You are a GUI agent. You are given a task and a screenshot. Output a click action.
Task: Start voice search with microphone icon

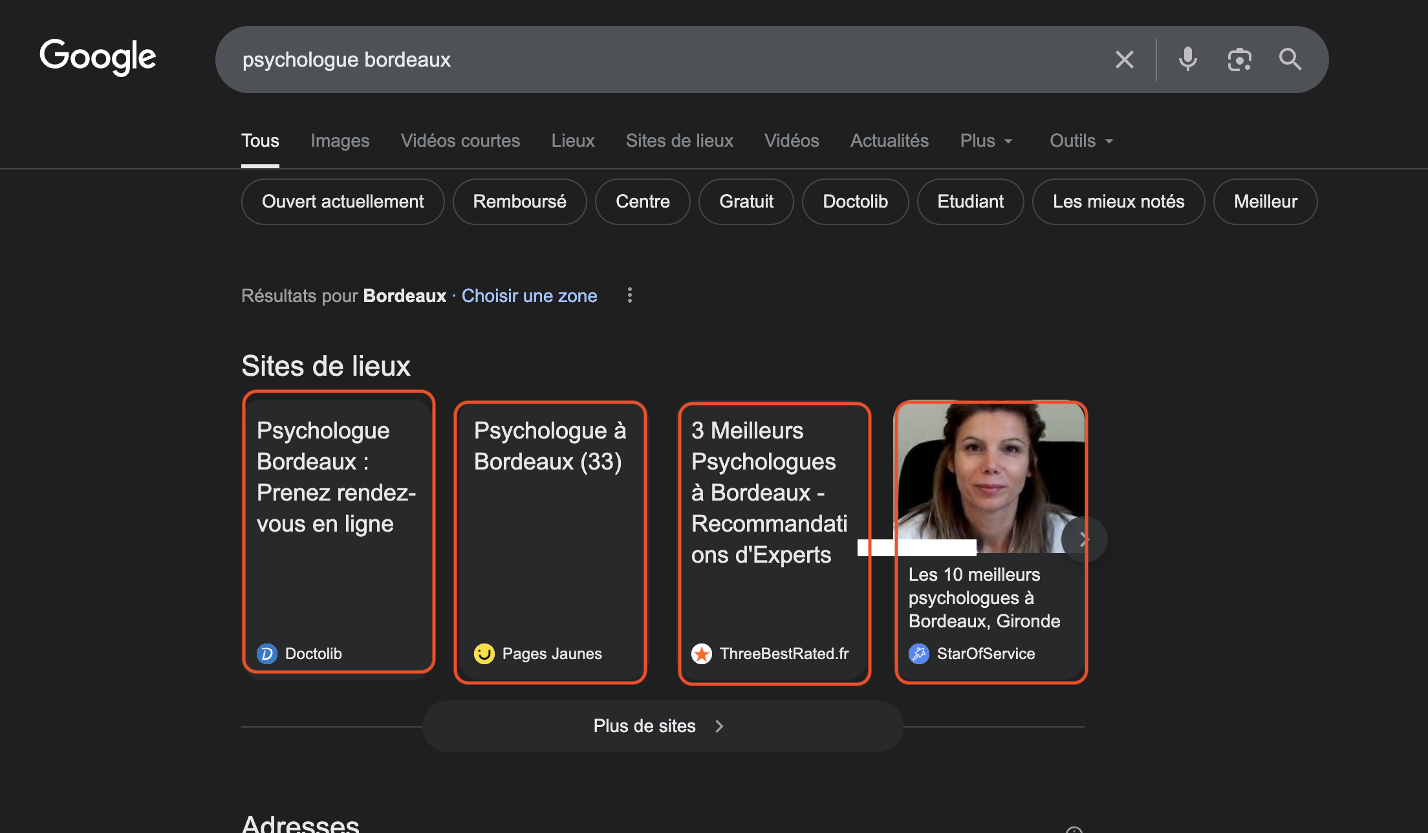tap(1187, 59)
